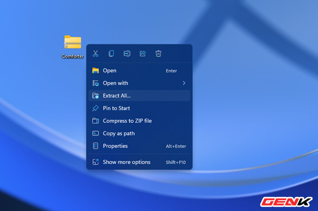Select Compress to ZIP file
Image resolution: width=318 pixels, height=211 pixels.
click(x=139, y=121)
